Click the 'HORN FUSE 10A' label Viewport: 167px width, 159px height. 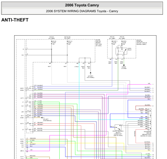pos(124,43)
